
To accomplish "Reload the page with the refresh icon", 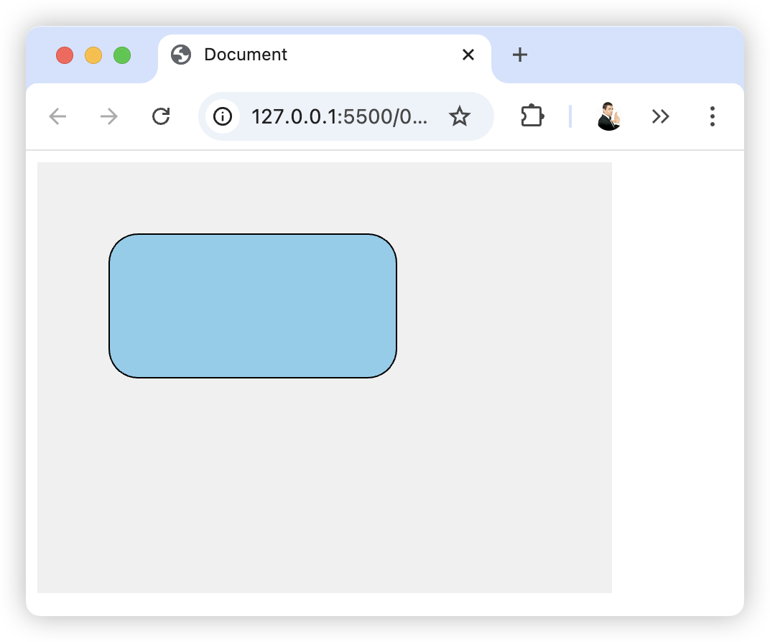I will (x=161, y=116).
